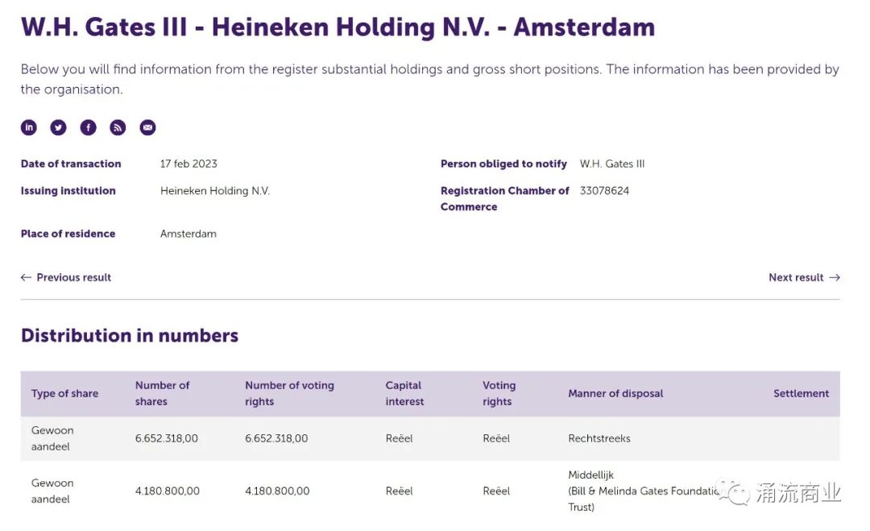Click the Manner of disposal column header

point(615,394)
